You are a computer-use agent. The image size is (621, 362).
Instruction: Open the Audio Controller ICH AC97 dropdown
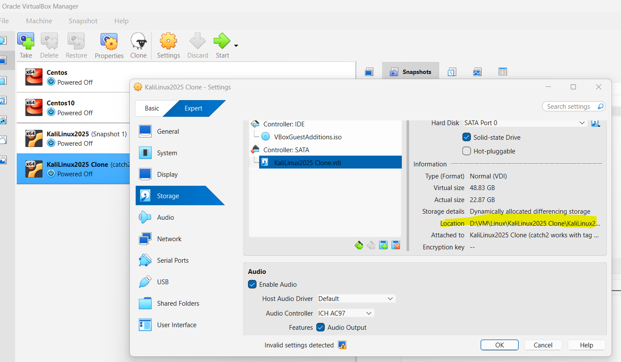point(345,313)
